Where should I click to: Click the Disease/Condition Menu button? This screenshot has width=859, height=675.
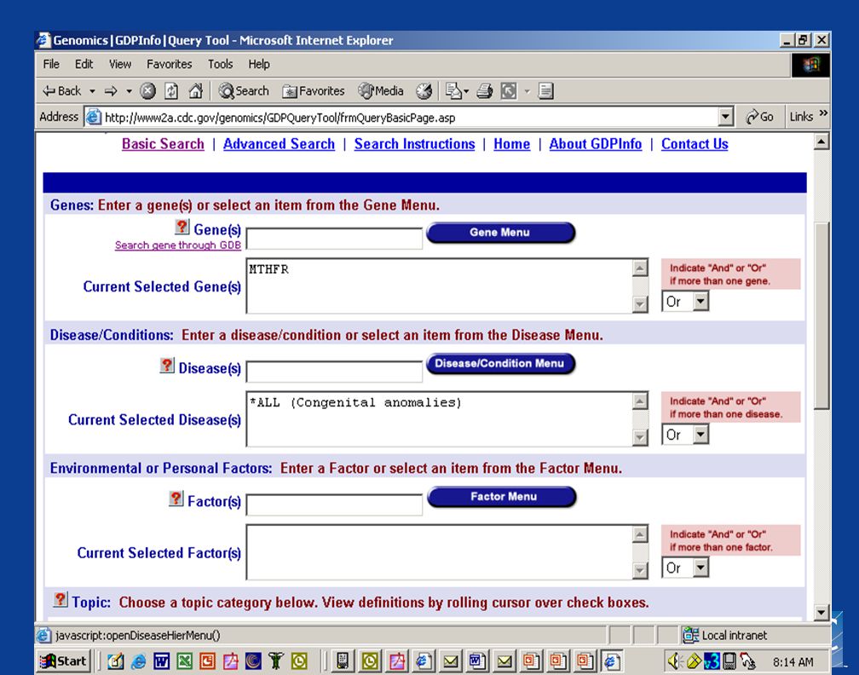501,364
